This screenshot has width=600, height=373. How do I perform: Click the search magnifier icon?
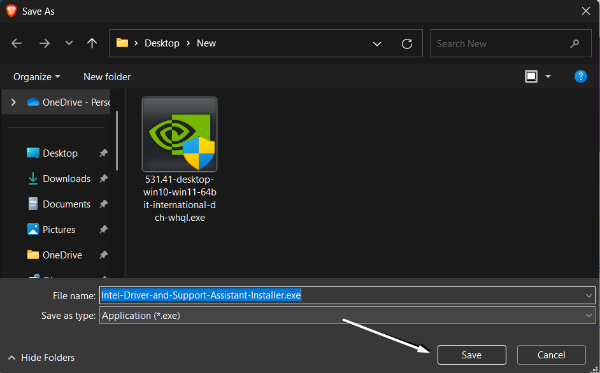pyautogui.click(x=575, y=44)
